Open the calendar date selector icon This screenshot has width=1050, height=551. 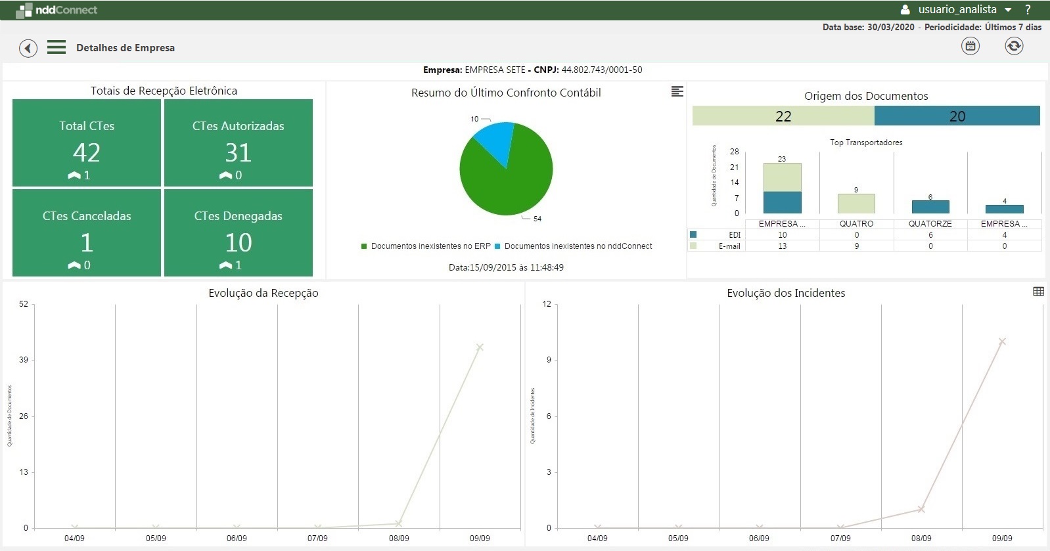click(x=970, y=46)
